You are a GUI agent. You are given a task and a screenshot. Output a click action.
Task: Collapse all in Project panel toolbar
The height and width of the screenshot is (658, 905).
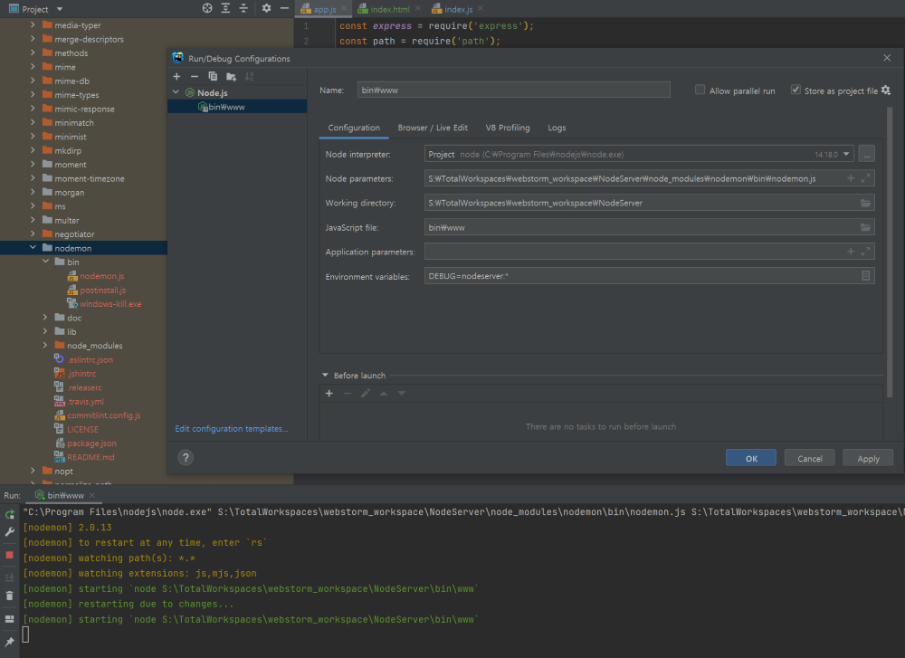tap(243, 8)
